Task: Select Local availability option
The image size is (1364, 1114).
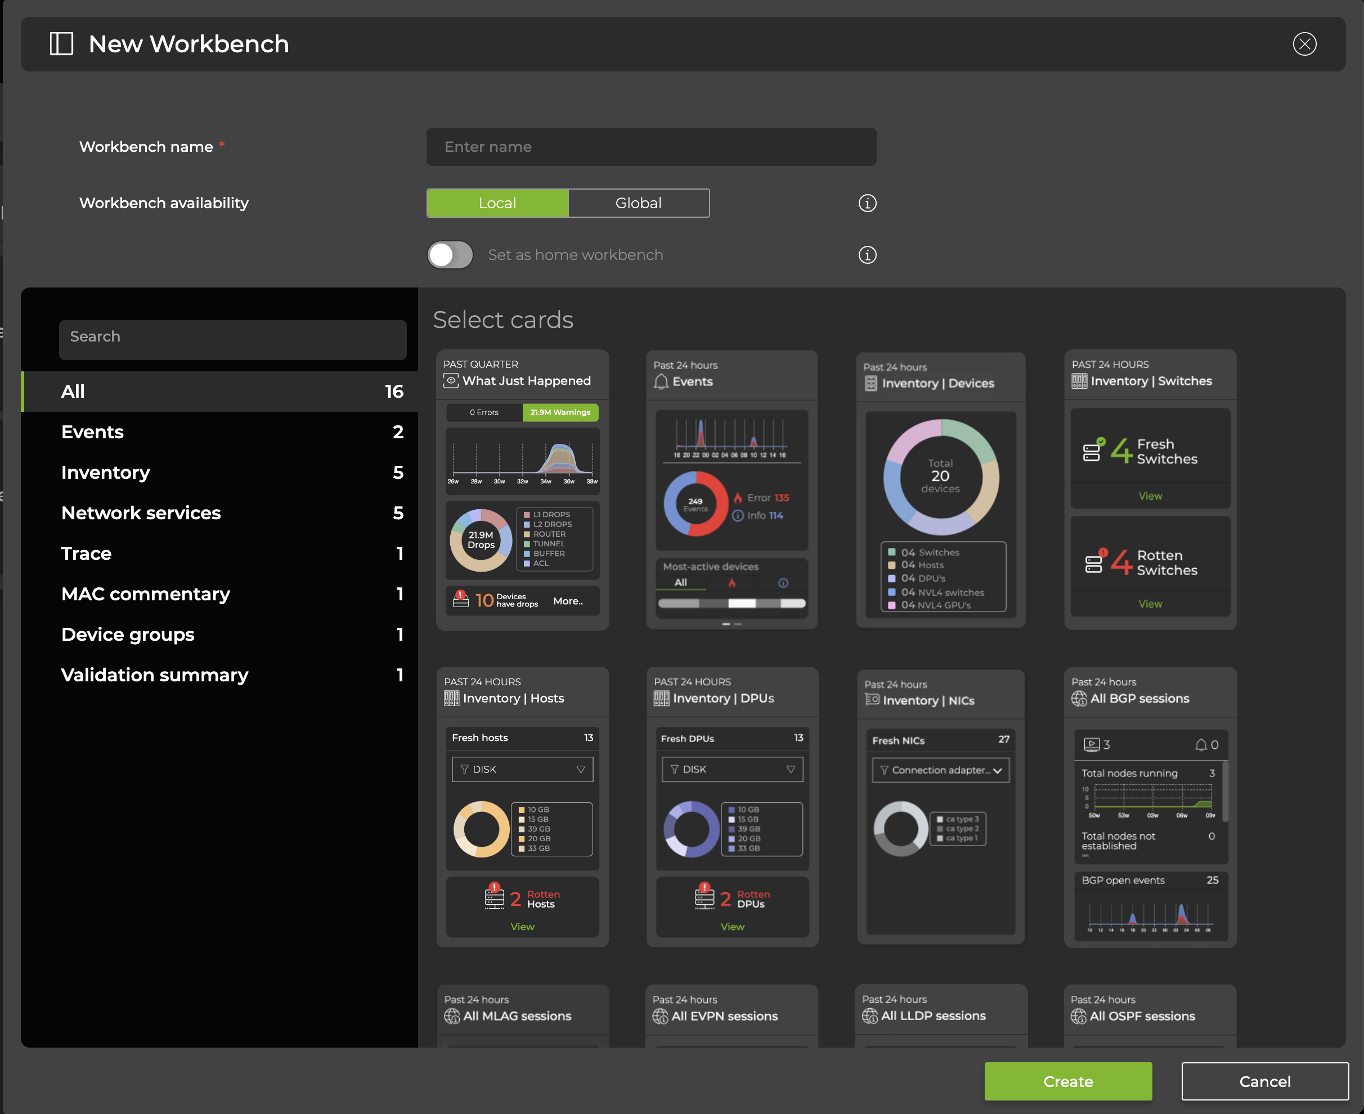Action: [x=497, y=203]
